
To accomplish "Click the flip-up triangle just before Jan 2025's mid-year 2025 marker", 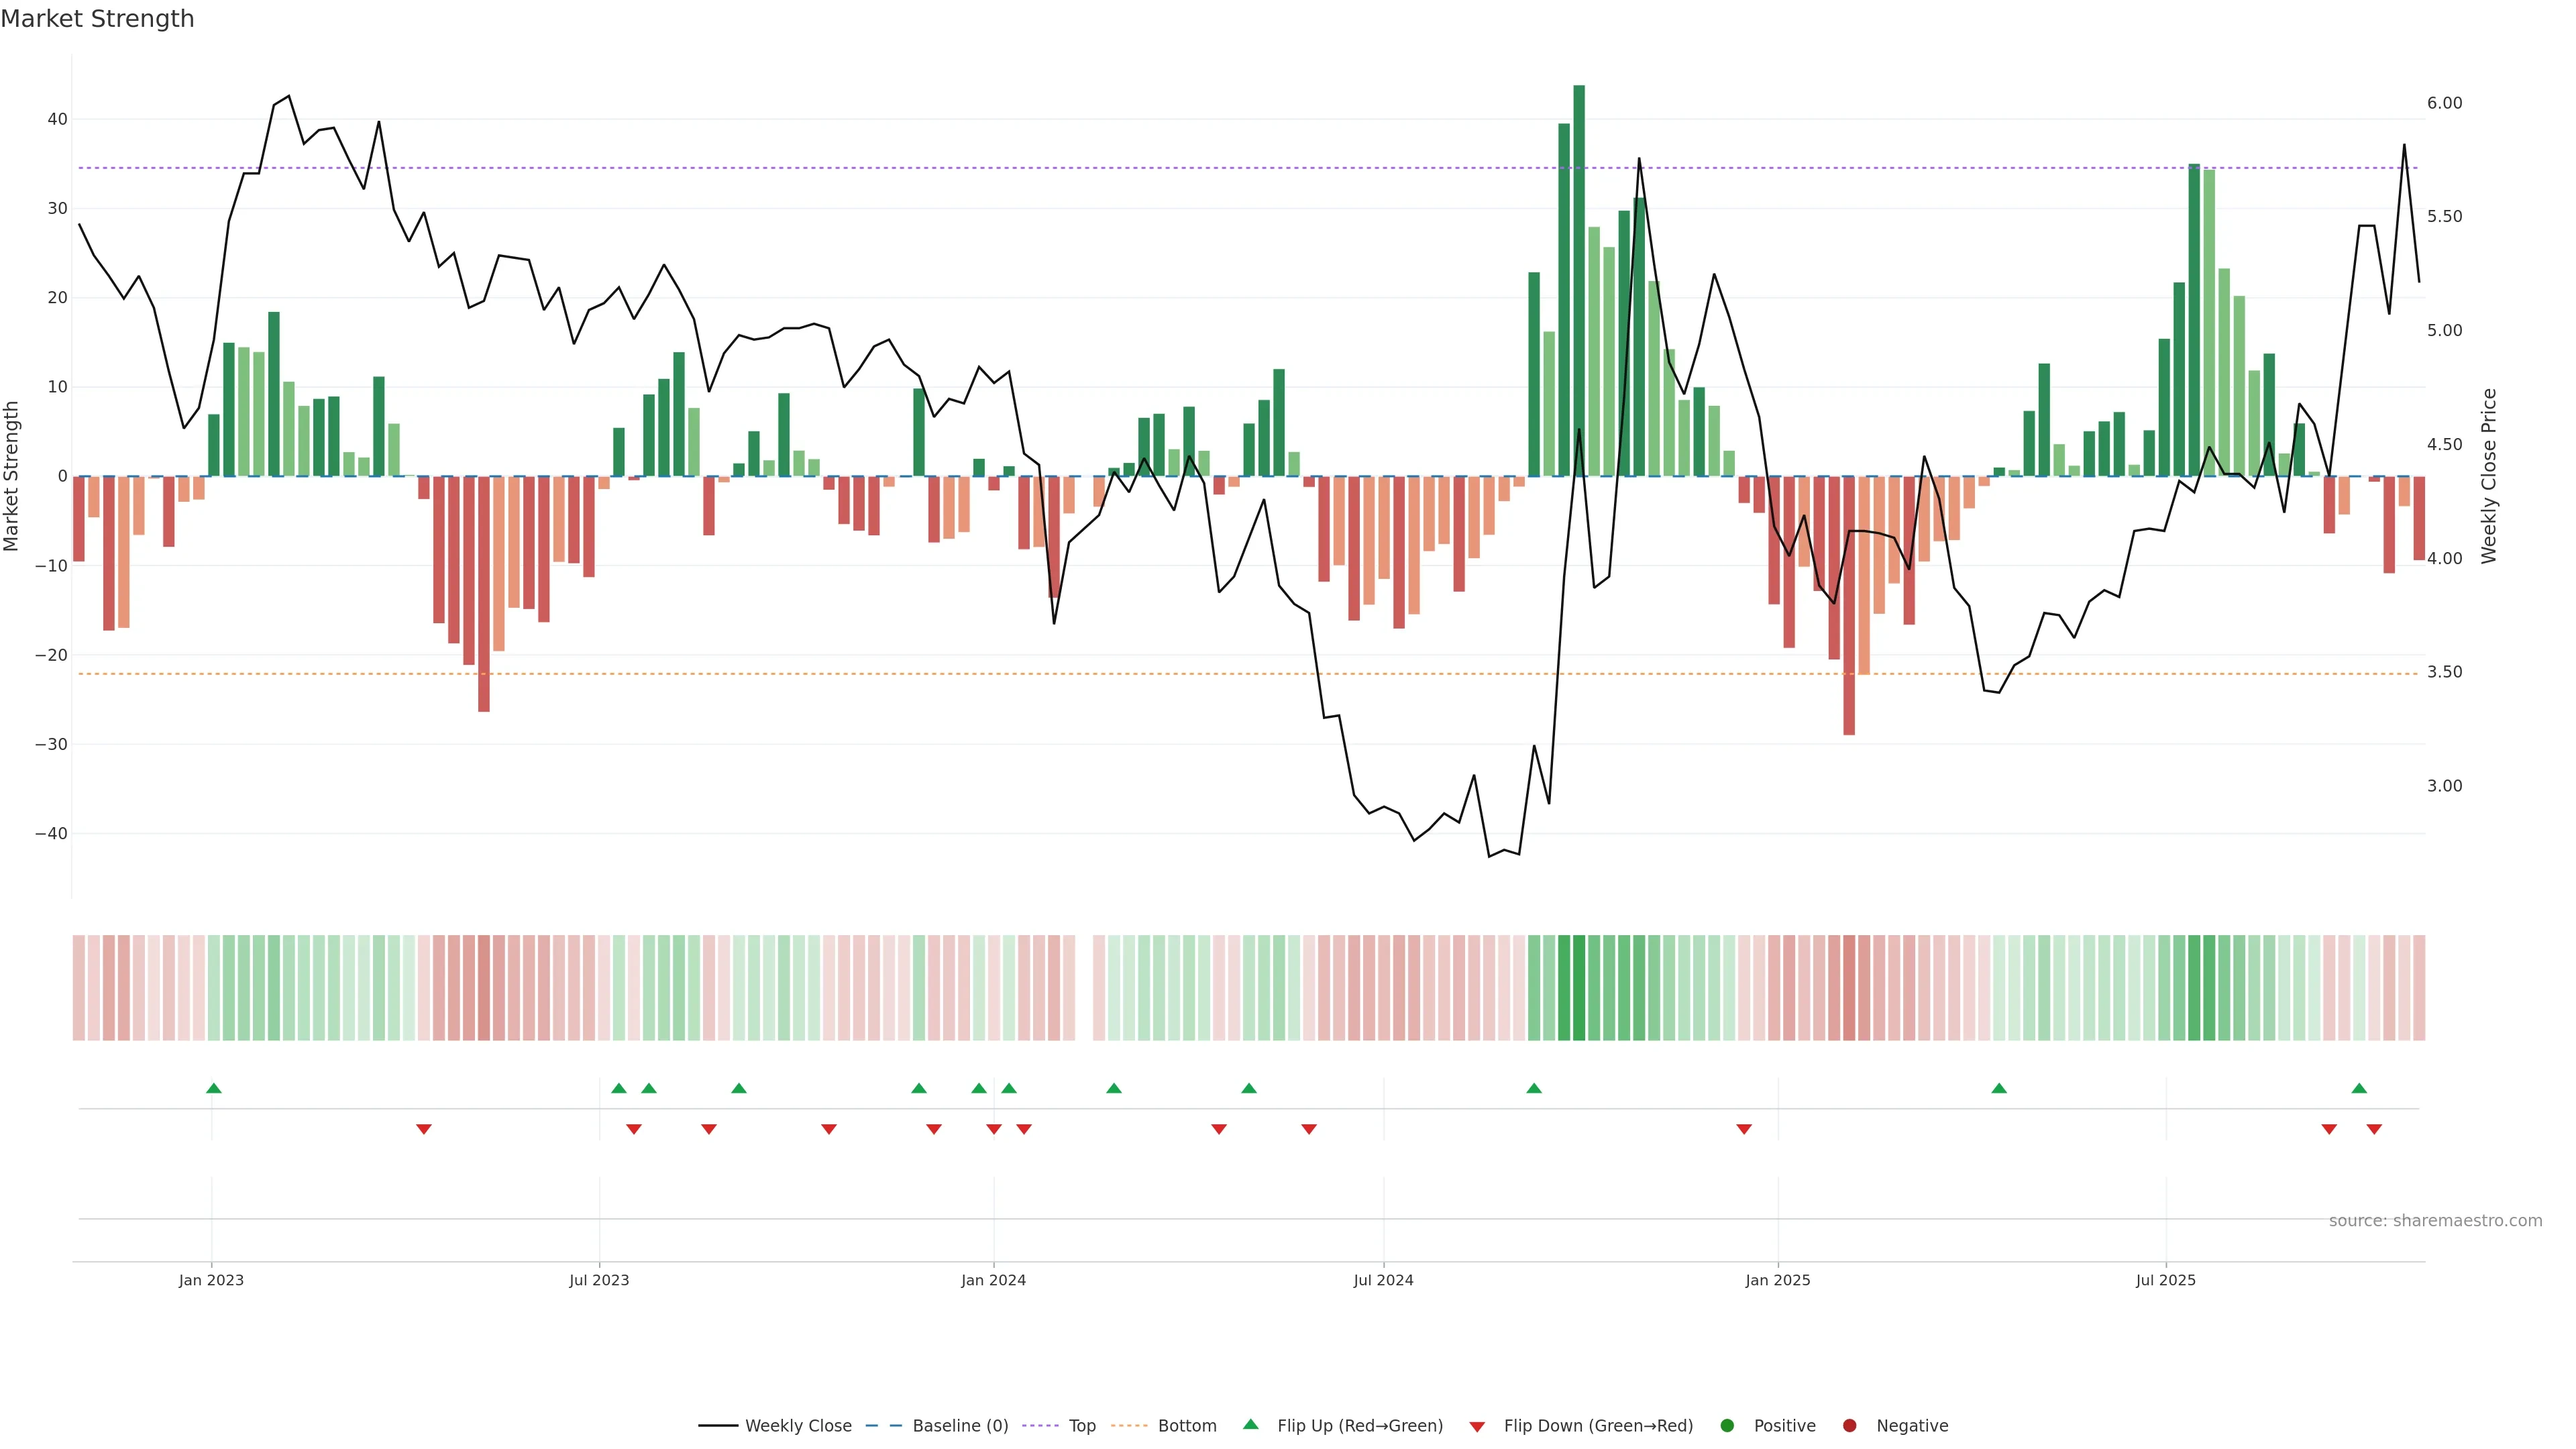I will point(1999,1088).
